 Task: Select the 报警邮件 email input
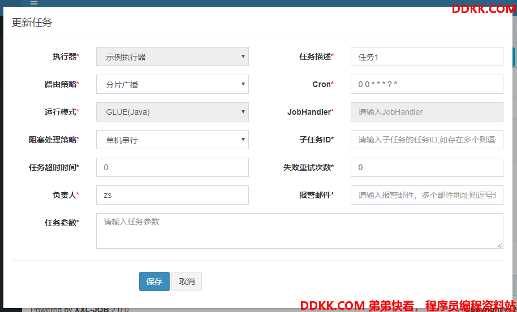coord(426,195)
